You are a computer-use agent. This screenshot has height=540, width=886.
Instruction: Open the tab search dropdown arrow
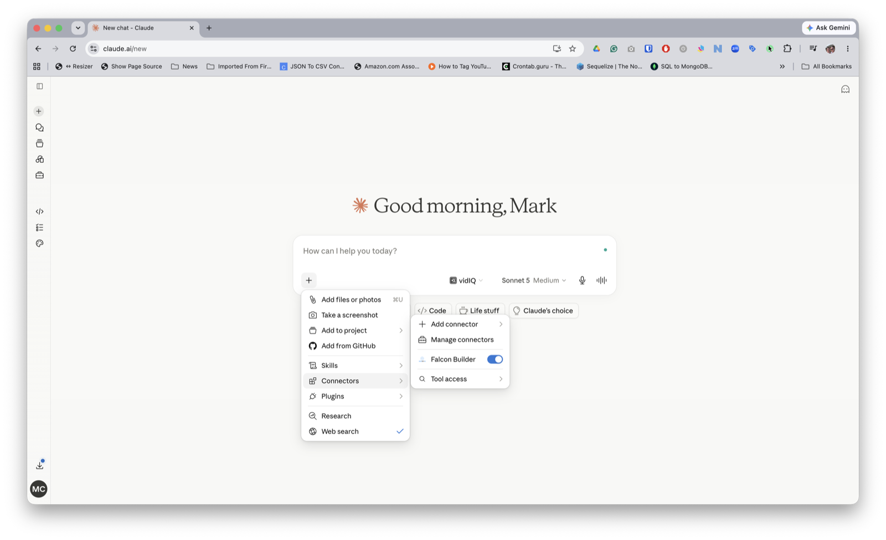coord(78,28)
